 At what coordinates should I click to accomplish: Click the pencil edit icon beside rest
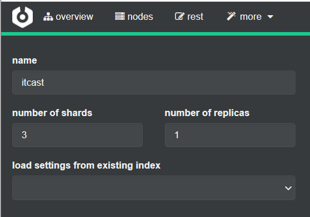pyautogui.click(x=180, y=16)
